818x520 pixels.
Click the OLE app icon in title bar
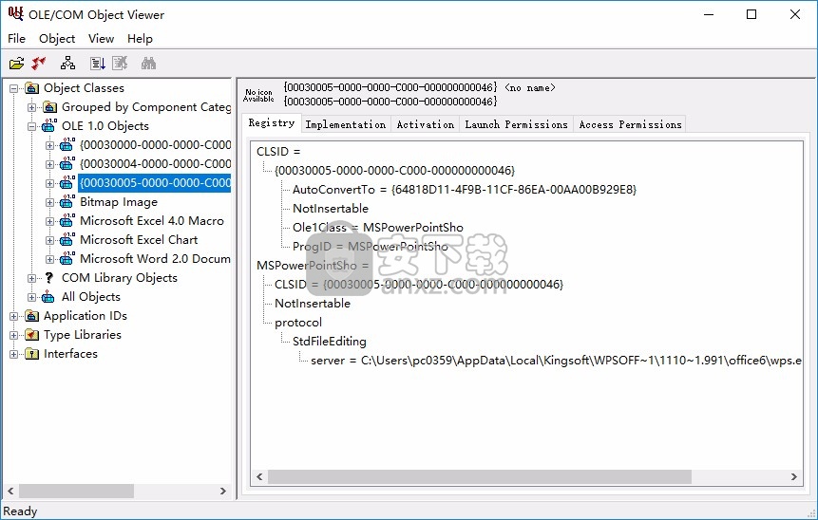[15, 13]
